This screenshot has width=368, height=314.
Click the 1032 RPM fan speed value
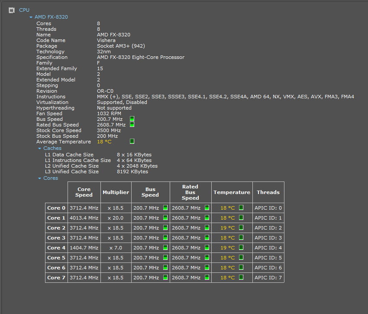coord(109,113)
